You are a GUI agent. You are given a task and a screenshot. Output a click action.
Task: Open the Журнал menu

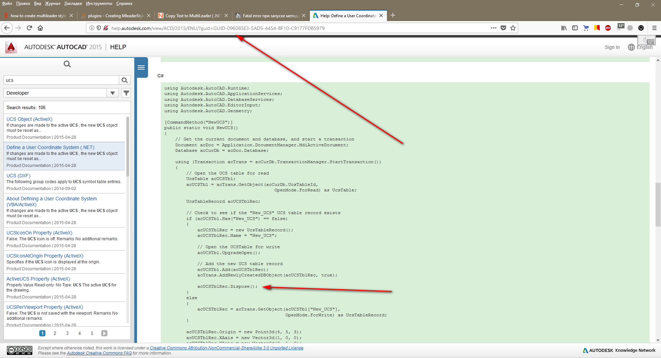pos(52,3)
